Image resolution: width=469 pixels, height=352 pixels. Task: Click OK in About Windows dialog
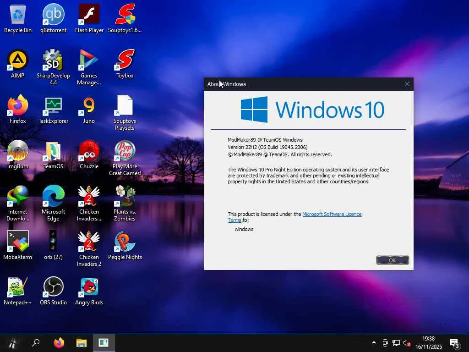[x=393, y=260]
